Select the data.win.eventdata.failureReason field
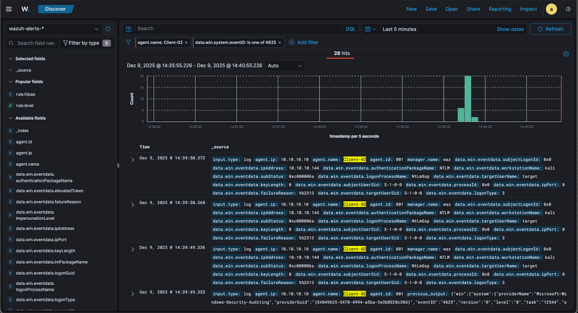 pyautogui.click(x=48, y=202)
